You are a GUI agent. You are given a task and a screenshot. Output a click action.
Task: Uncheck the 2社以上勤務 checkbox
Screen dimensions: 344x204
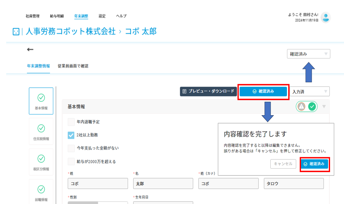tap(71, 135)
